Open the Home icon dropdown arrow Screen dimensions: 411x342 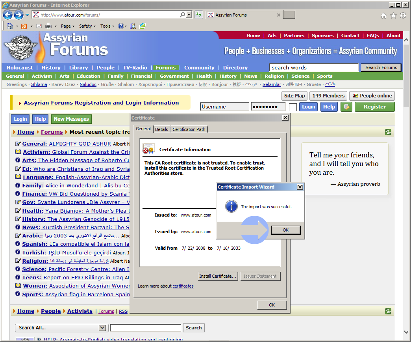click(17, 26)
